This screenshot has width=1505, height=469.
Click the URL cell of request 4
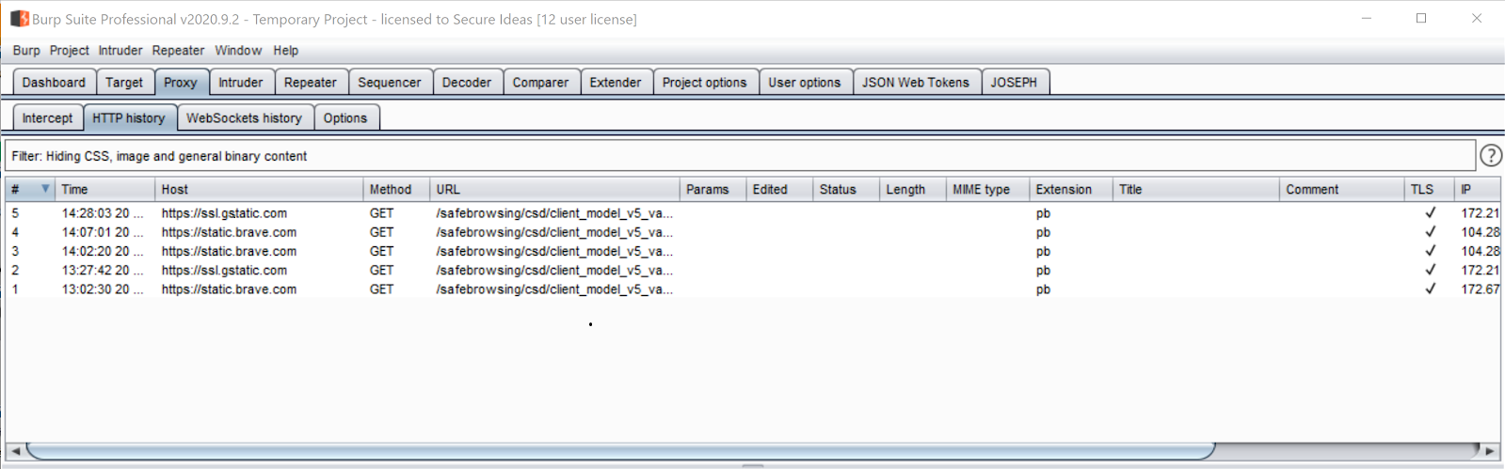554,232
